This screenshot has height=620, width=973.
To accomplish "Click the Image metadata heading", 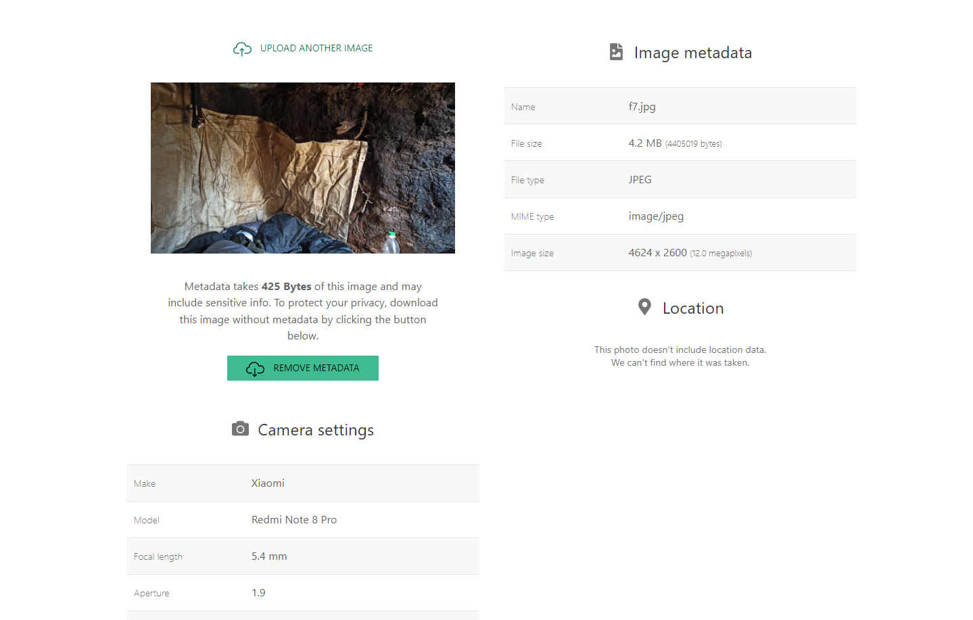I will [x=692, y=53].
